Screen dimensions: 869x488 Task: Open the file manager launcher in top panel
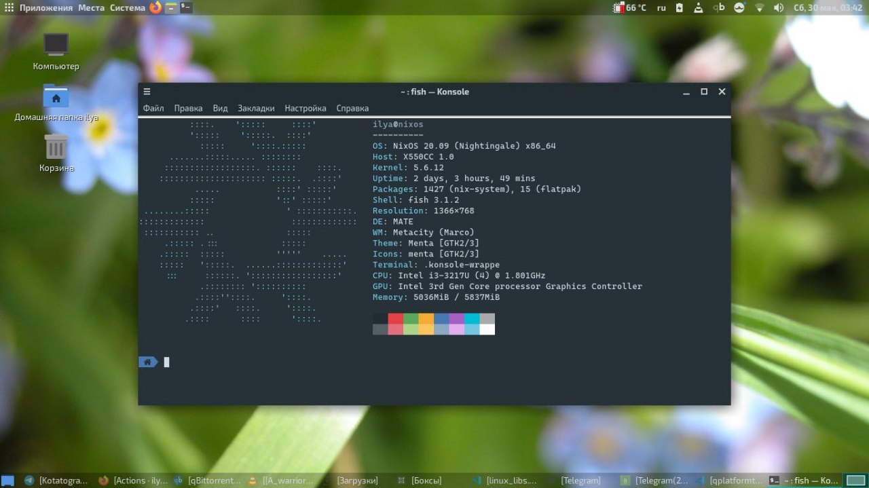pos(171,7)
